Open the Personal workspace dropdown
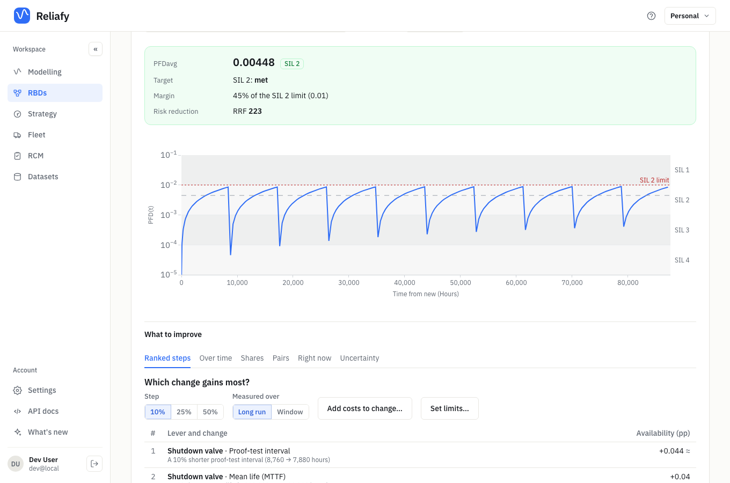The height and width of the screenshot is (483, 730). click(x=690, y=16)
